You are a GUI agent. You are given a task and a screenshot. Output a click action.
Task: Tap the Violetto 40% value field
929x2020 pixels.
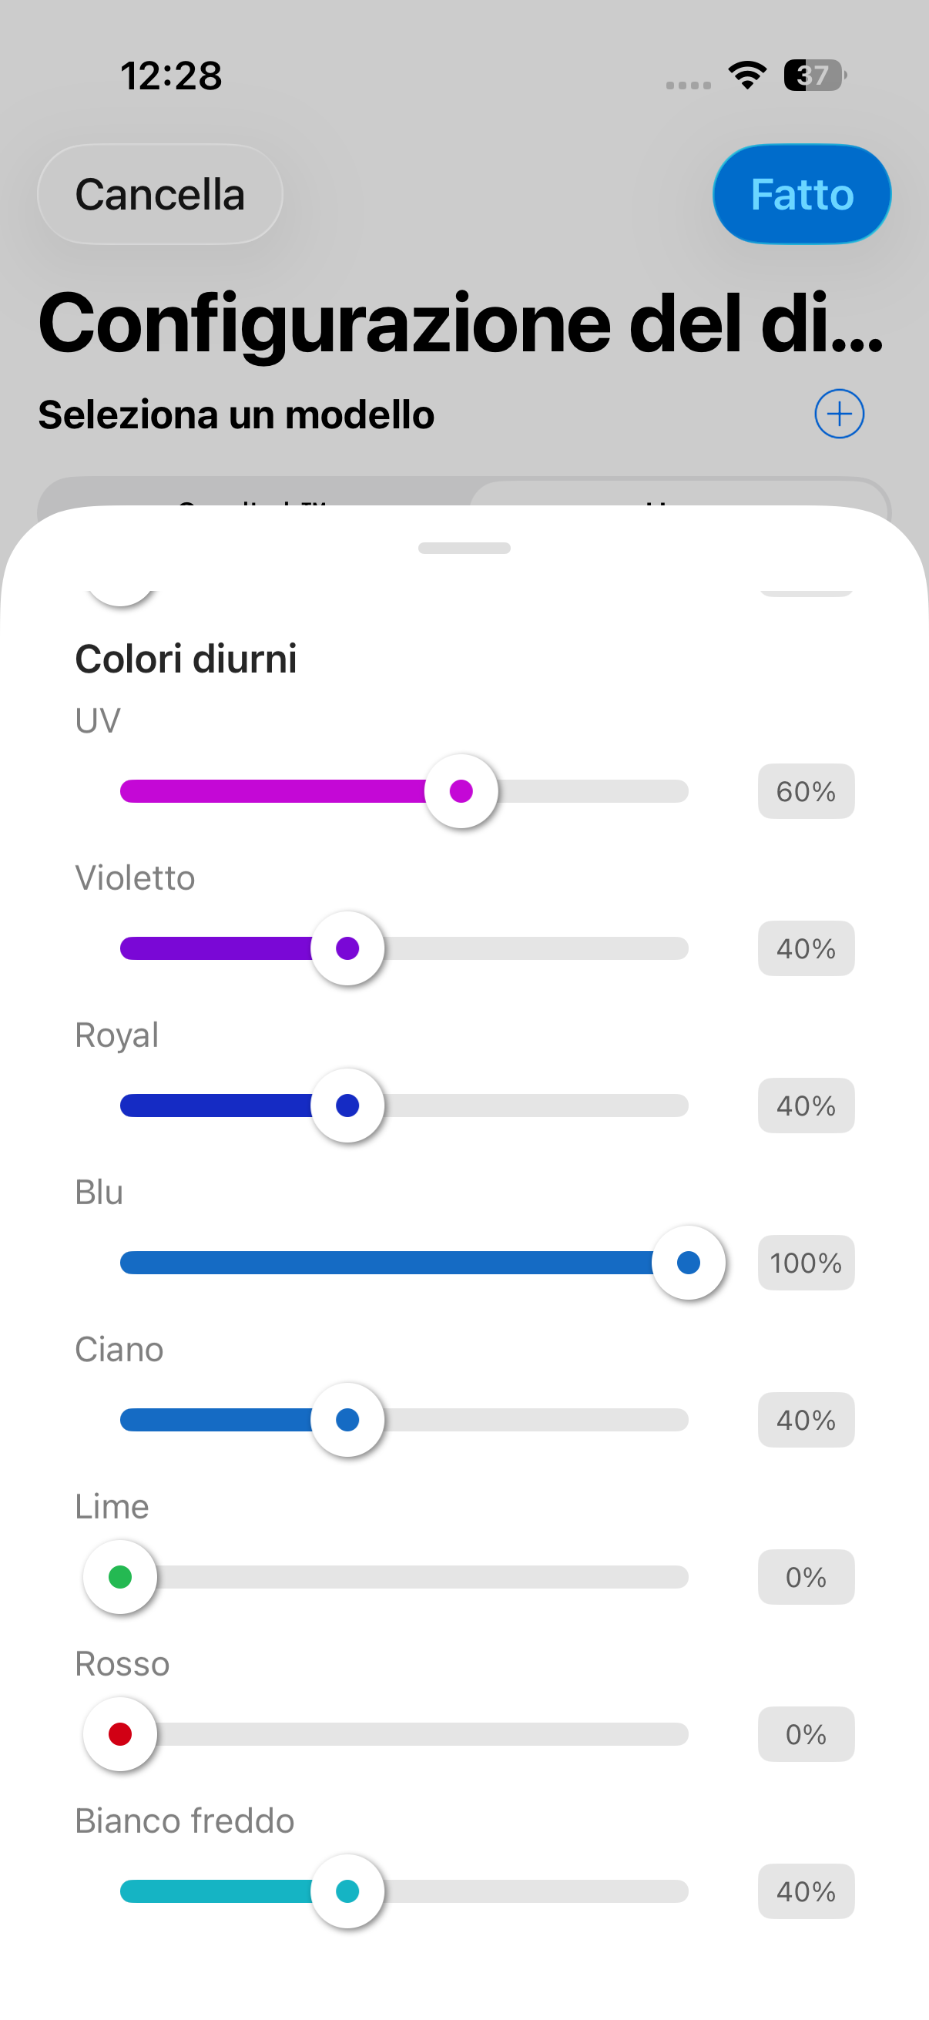(806, 948)
